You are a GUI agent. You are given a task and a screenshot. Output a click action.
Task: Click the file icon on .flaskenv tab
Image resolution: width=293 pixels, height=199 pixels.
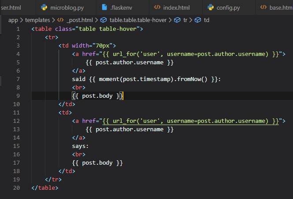pos(104,7)
